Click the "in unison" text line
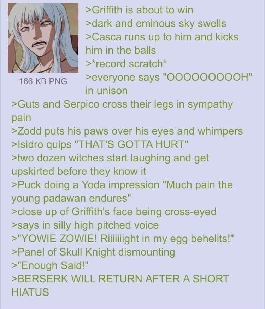Image resolution: width=265 pixels, height=309 pixels. pos(106,91)
